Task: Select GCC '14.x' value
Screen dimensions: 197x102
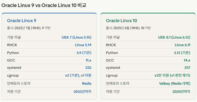Action: click(x=187, y=60)
